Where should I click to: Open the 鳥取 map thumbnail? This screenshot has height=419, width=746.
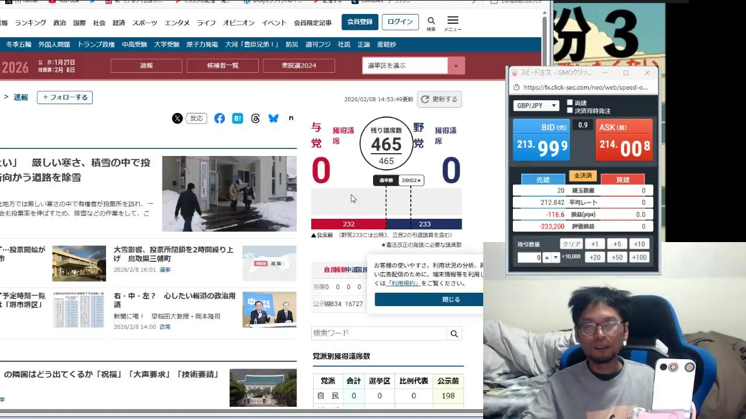[269, 264]
